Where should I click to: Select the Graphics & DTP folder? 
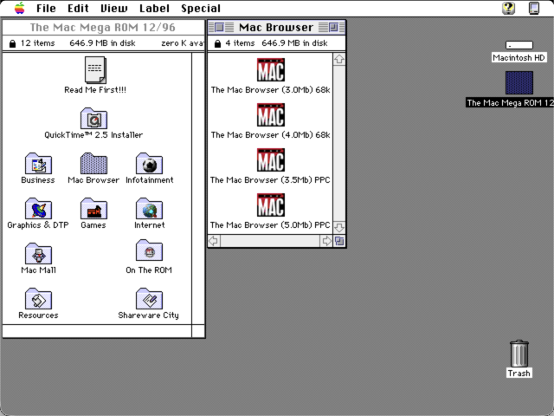coord(38,208)
